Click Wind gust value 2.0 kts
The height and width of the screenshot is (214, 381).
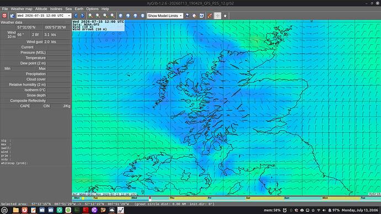pos(50,42)
